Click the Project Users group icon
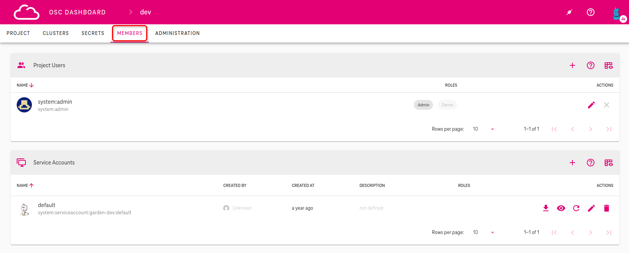 (x=21, y=65)
